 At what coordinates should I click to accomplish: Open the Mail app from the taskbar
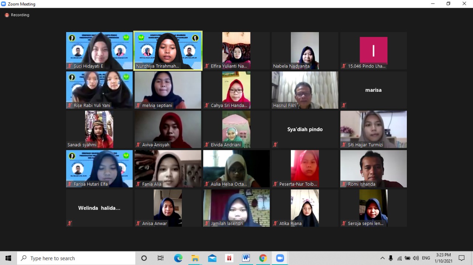(x=212, y=258)
